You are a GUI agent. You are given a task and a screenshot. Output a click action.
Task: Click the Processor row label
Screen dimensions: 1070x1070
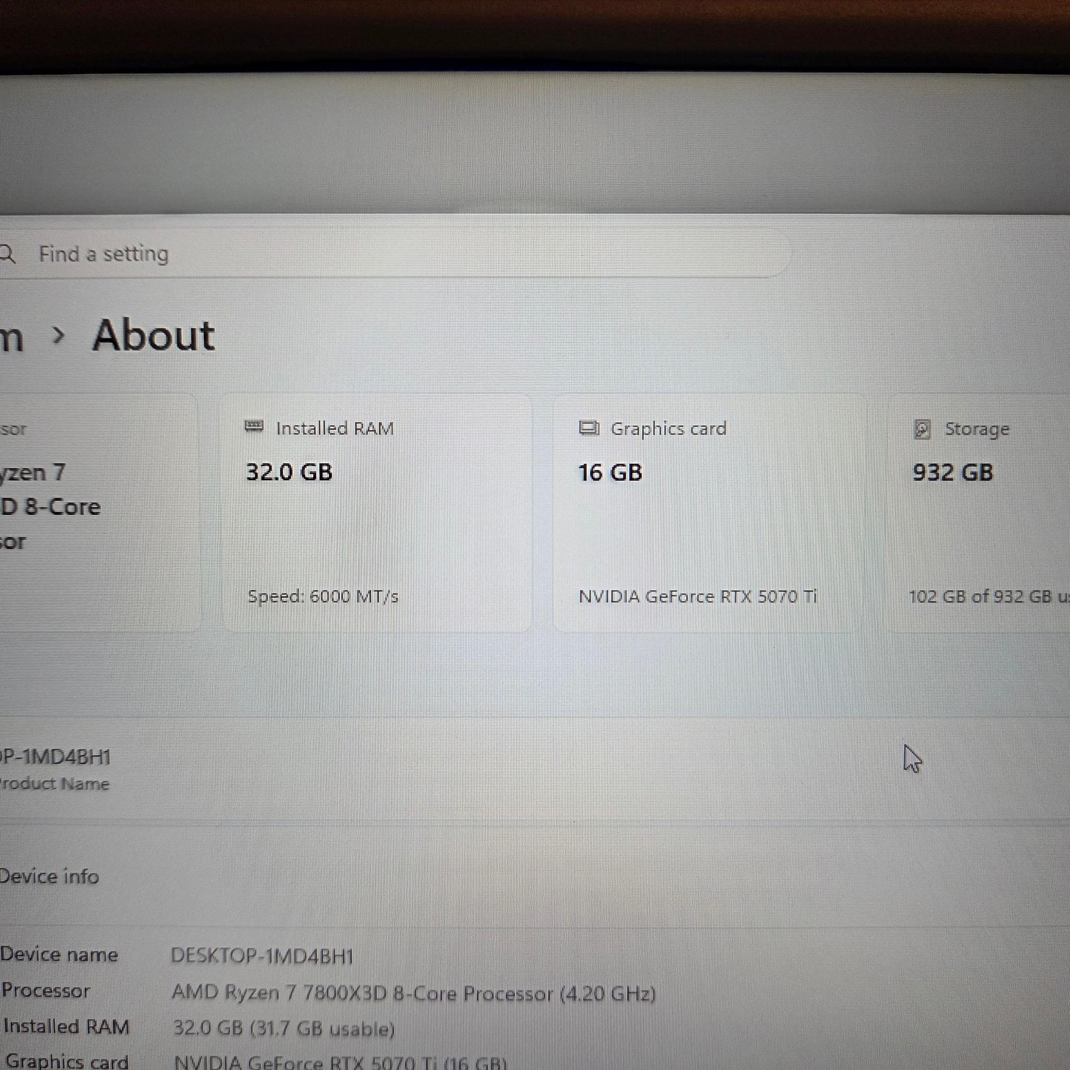[x=45, y=990]
